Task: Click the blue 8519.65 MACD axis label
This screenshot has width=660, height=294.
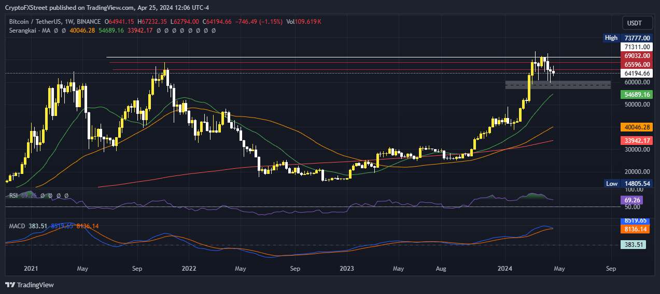Action: 635,220
